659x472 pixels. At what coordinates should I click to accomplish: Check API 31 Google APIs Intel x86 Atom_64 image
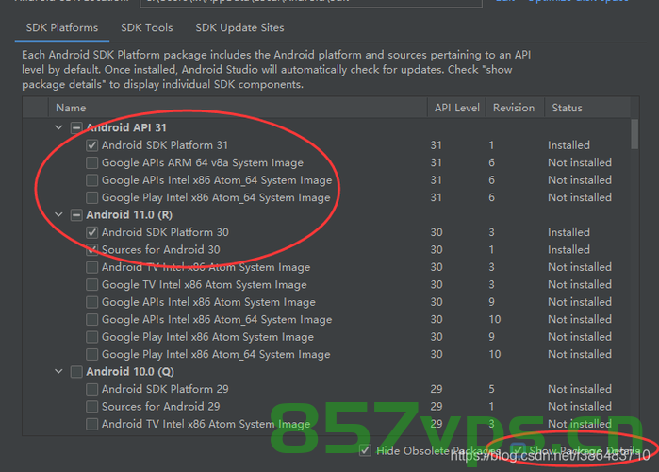coord(92,180)
